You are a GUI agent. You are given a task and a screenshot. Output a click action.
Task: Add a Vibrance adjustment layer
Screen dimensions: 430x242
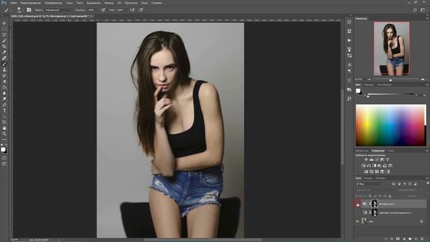388,160
